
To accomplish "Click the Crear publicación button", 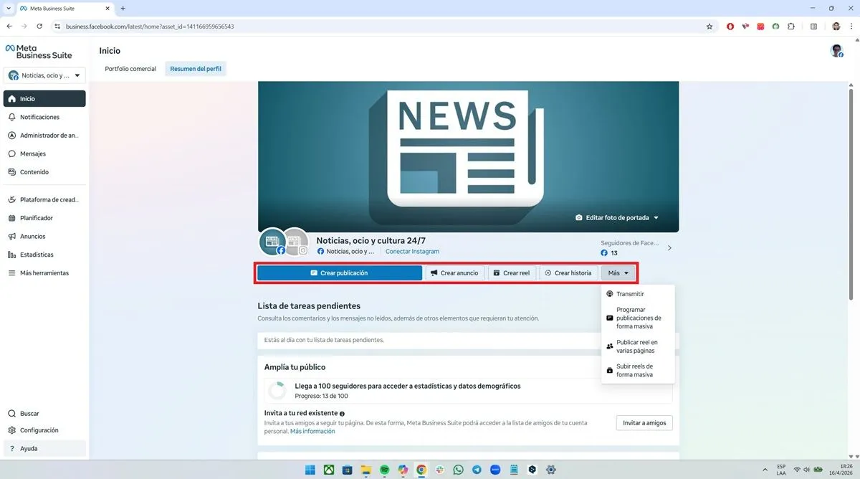I will 339,272.
